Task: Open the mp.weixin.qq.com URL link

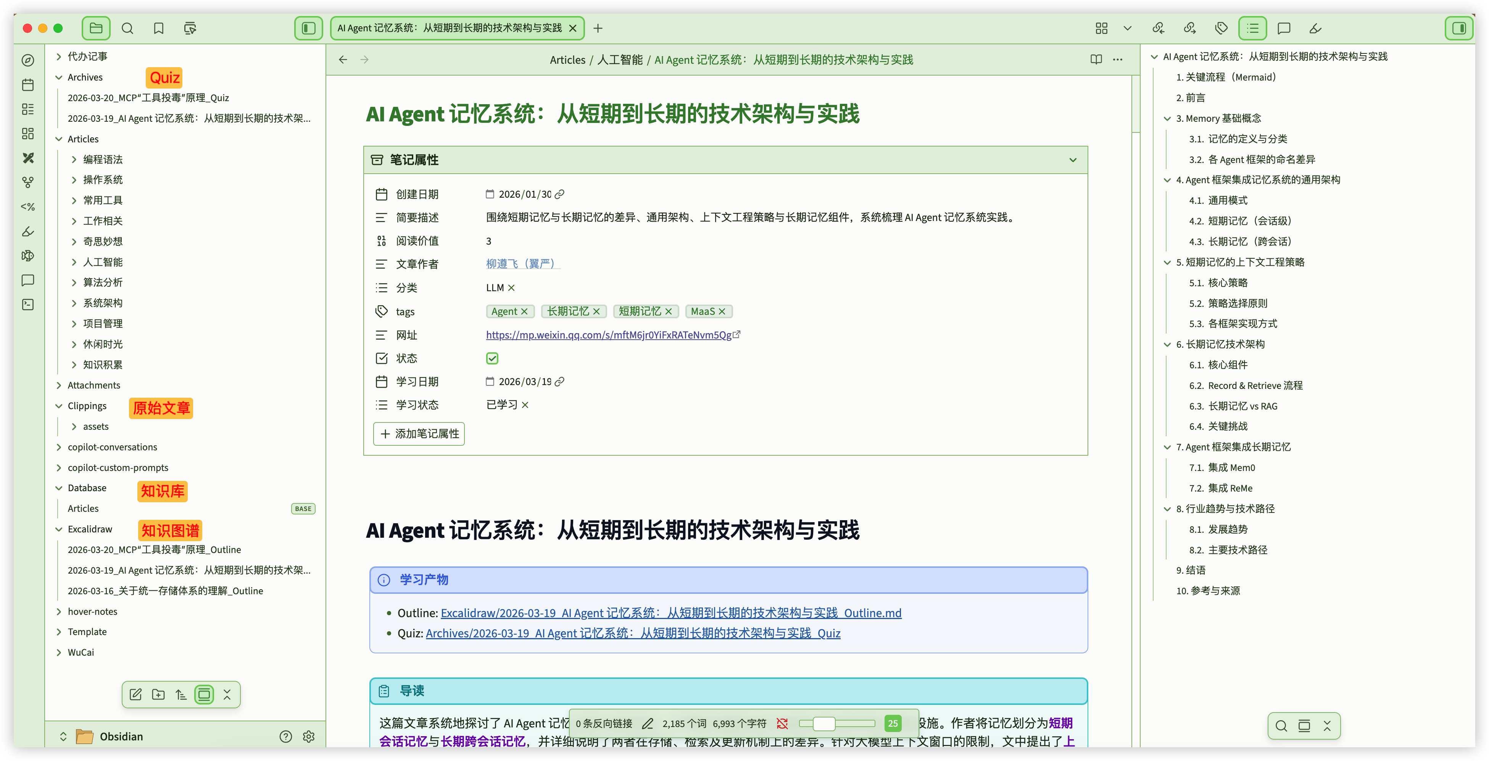Action: pyautogui.click(x=608, y=335)
